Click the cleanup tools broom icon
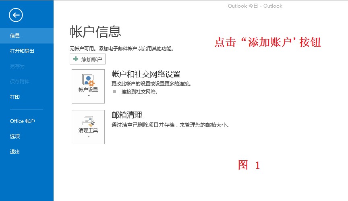Image resolution: width=348 pixels, height=201 pixels. tap(88, 121)
